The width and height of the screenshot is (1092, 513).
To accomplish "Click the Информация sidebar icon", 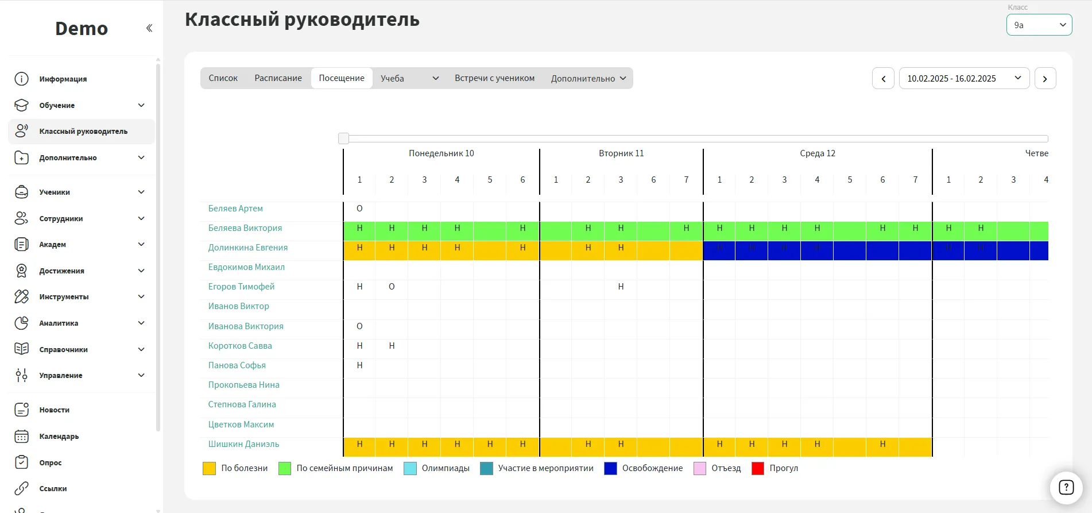I will 21,79.
